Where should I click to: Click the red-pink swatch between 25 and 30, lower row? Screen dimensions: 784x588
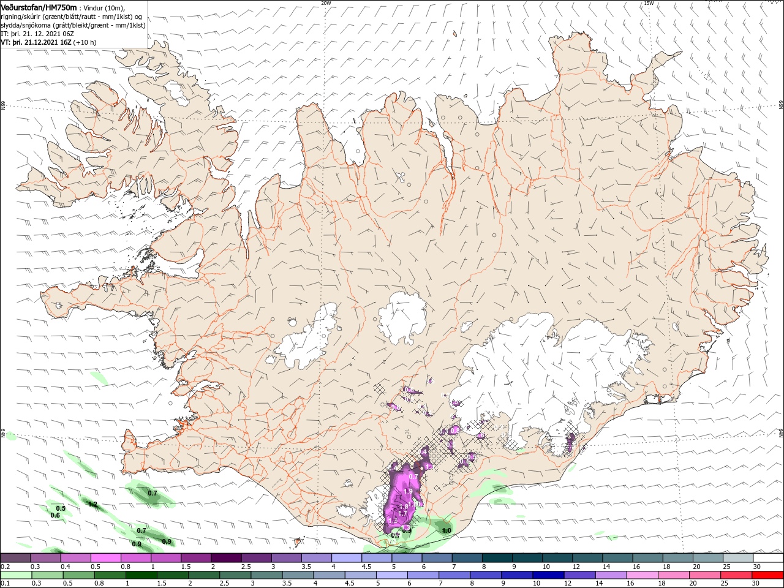coord(737,575)
